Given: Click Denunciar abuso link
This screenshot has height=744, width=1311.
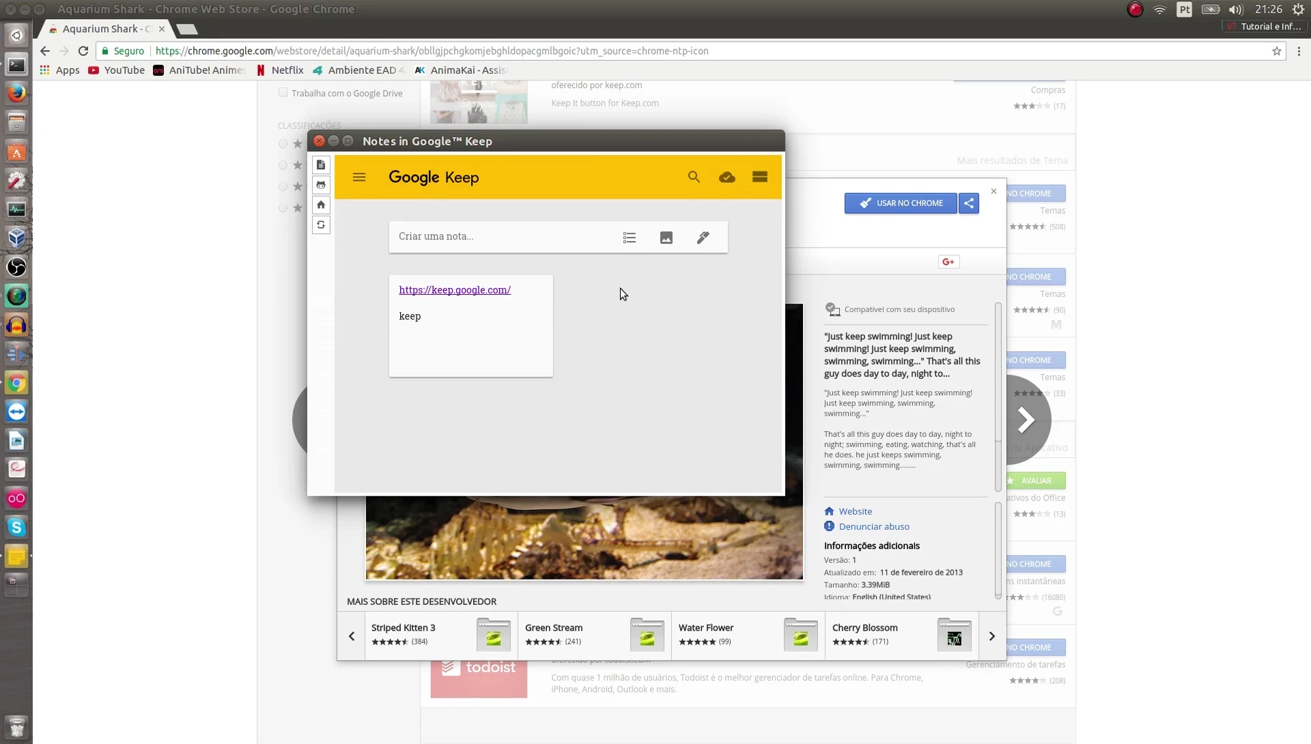Looking at the screenshot, I should [x=874, y=526].
